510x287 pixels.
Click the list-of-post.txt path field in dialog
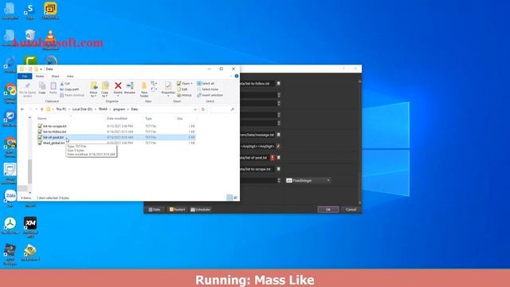255,158
